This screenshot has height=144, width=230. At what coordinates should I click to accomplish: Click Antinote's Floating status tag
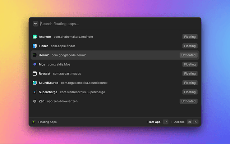(x=190, y=37)
